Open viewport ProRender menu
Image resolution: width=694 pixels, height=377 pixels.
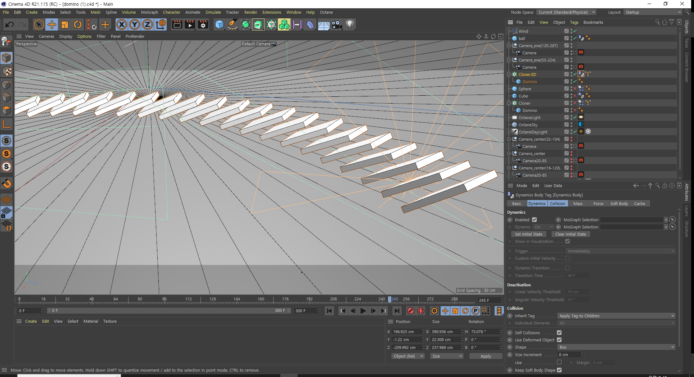[x=135, y=36]
